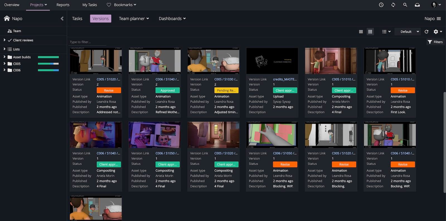Switch to the Tasks tab
This screenshot has width=446, height=221.
click(x=77, y=18)
